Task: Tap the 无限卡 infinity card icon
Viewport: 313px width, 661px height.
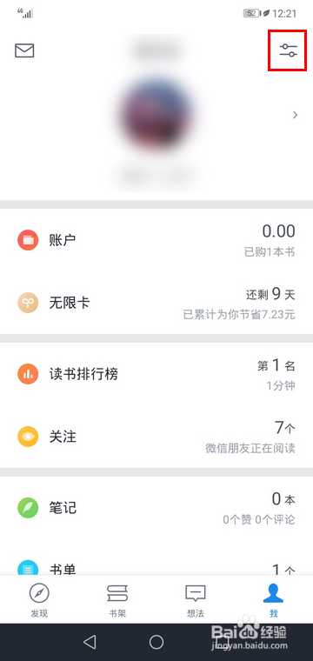Action: tap(28, 303)
